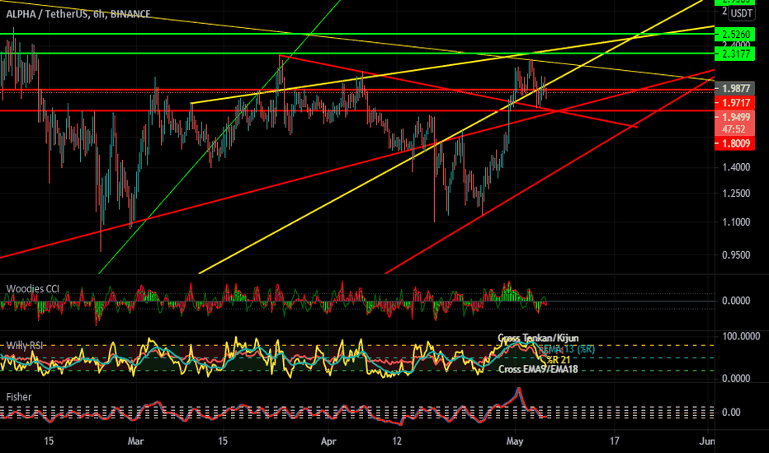Click the Apr date on time axis
Screen dimensions: 769x453
(x=328, y=441)
